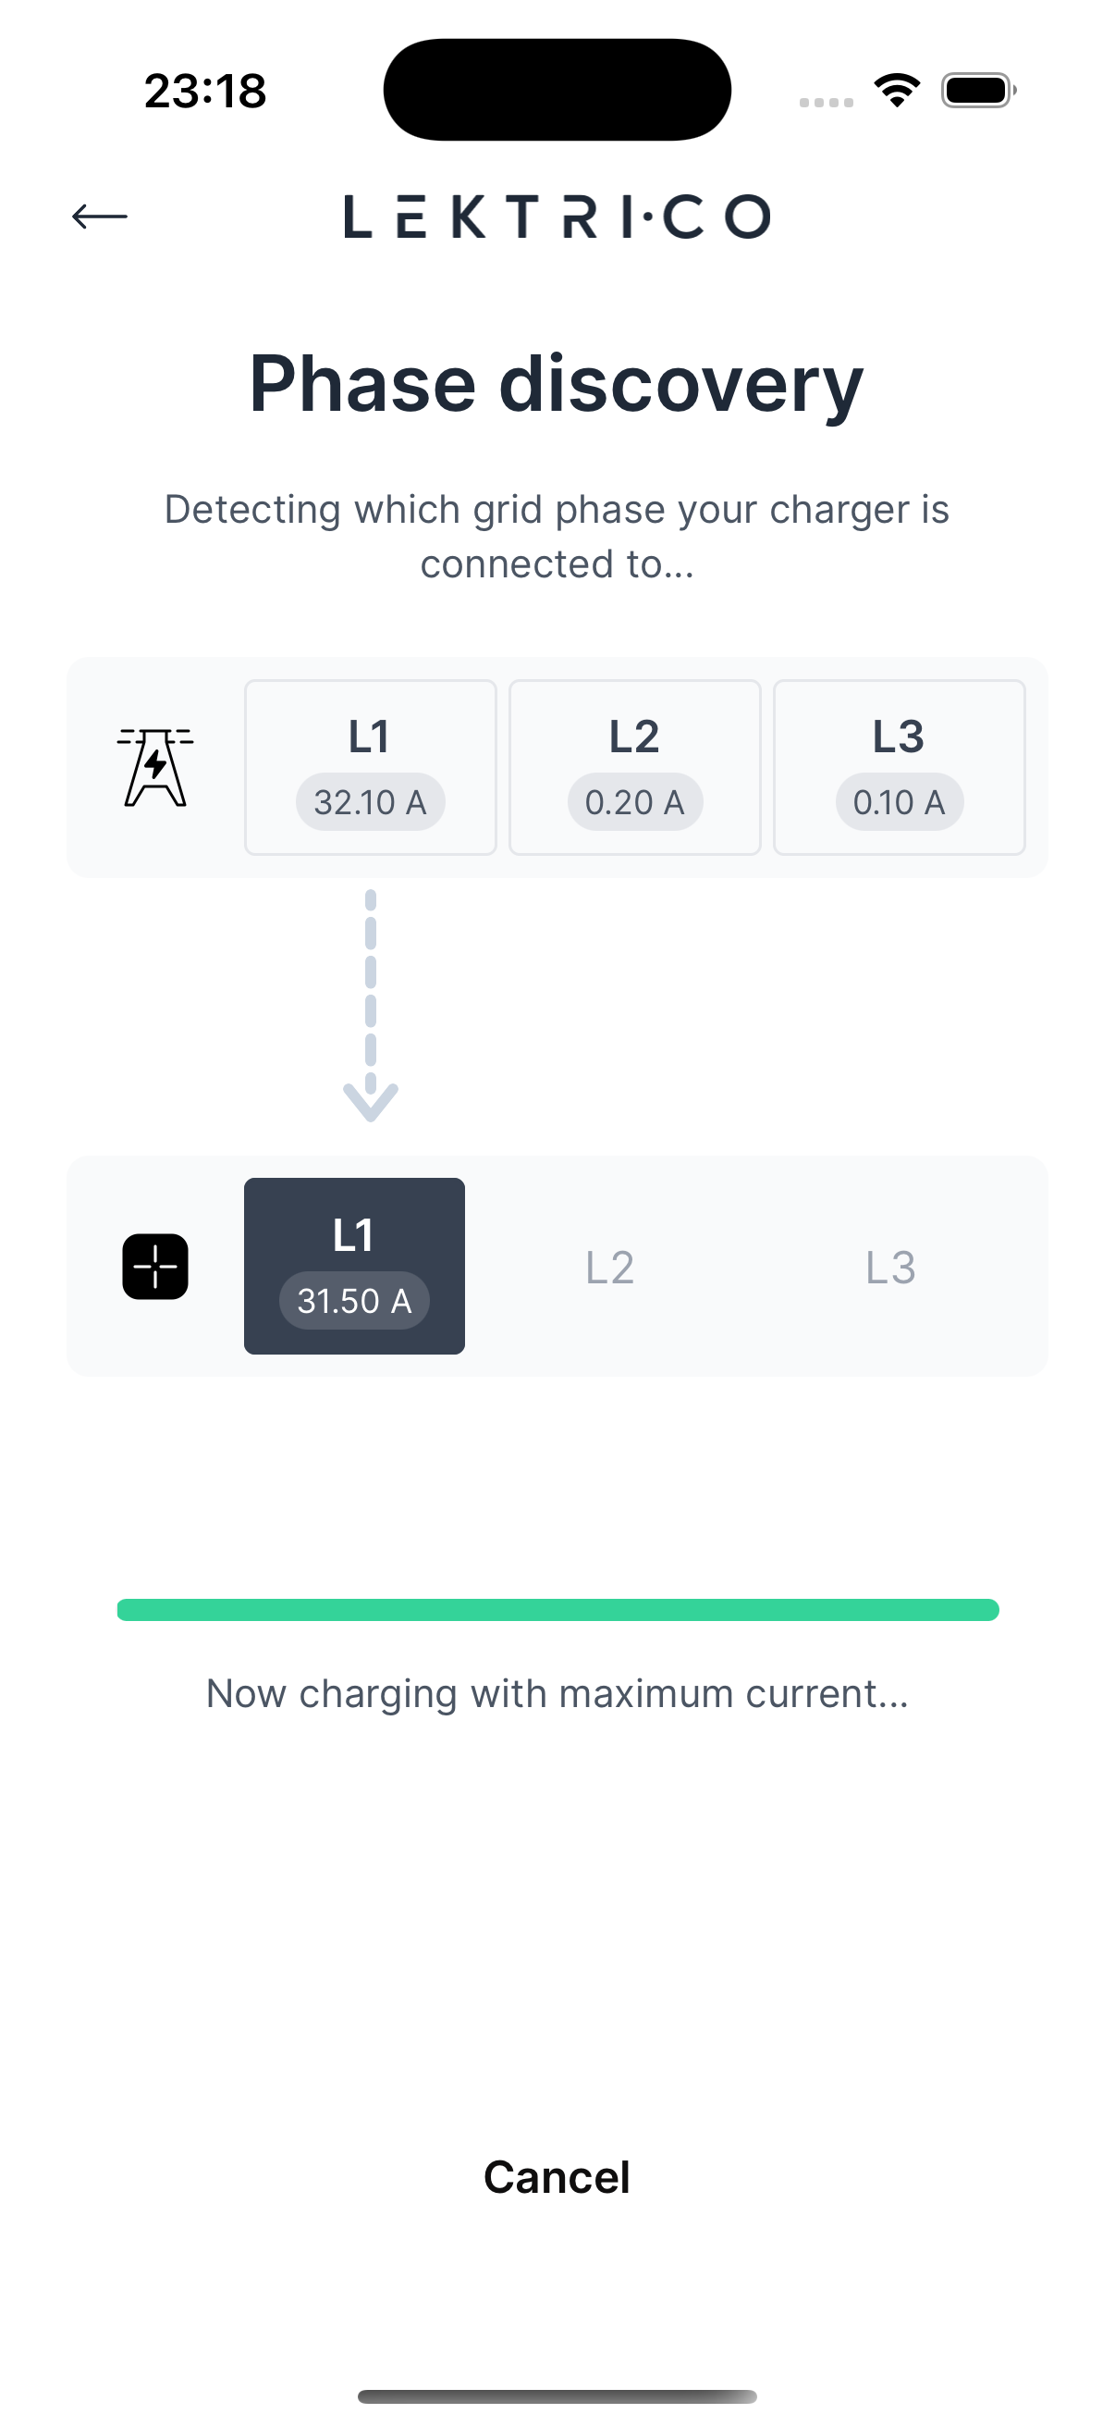
Task: Tap the LEKTRI.CO logo
Action: pyautogui.click(x=557, y=217)
